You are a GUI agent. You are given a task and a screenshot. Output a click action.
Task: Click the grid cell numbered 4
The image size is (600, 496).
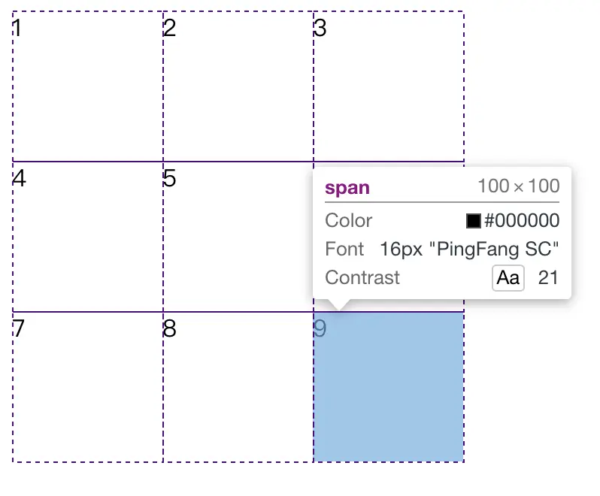pyautogui.click(x=88, y=237)
